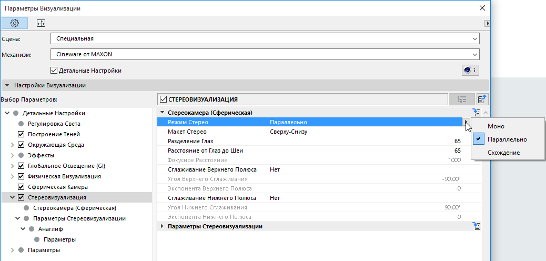Expand Физическая Визуализация tree node
This screenshot has width=546, height=261.
13,176
